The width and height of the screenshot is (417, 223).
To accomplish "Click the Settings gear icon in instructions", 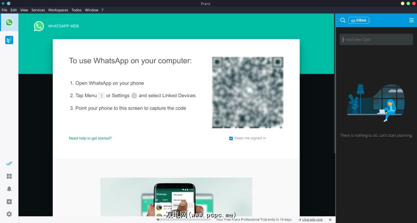I will tap(134, 96).
